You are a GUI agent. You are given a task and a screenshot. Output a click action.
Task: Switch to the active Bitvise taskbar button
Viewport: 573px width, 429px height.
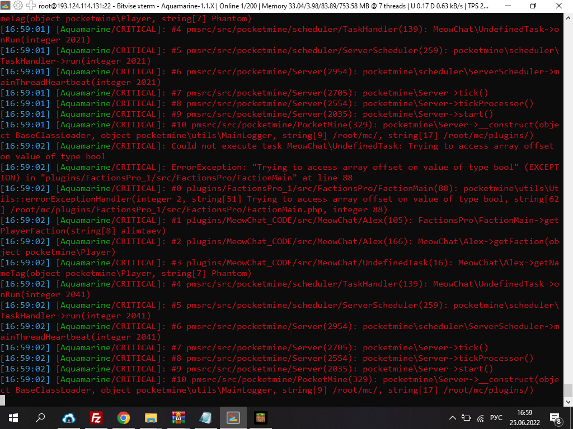tap(233, 417)
